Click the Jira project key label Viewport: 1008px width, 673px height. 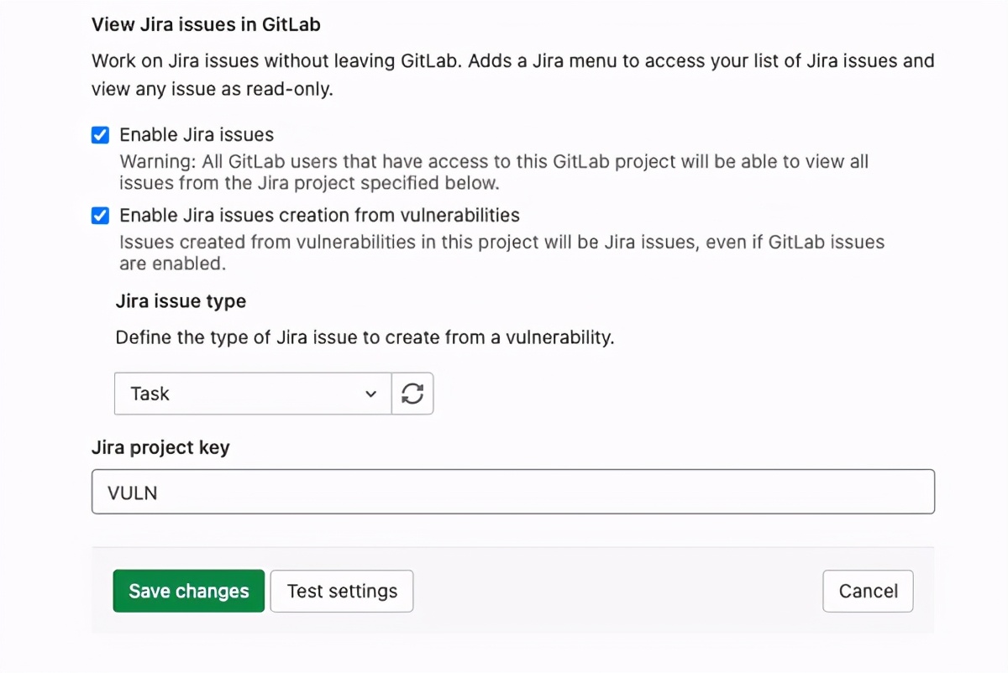coord(160,447)
